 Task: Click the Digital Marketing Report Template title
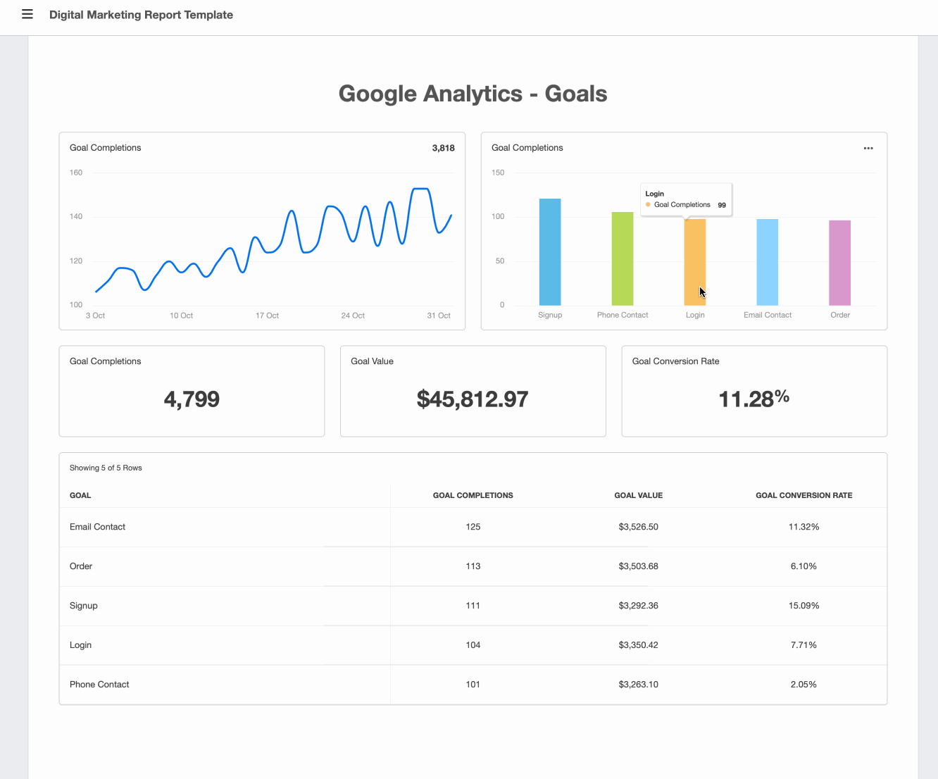(141, 14)
